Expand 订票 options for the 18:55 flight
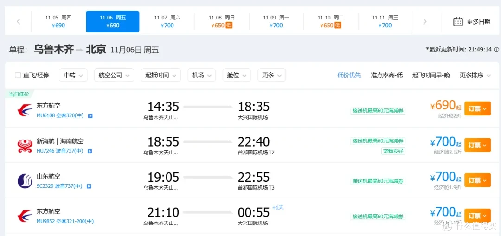This screenshot has width=501, height=236. click(477, 145)
